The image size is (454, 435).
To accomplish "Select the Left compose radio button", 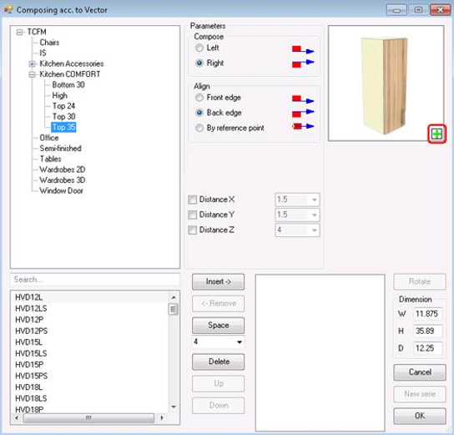I will pos(199,48).
